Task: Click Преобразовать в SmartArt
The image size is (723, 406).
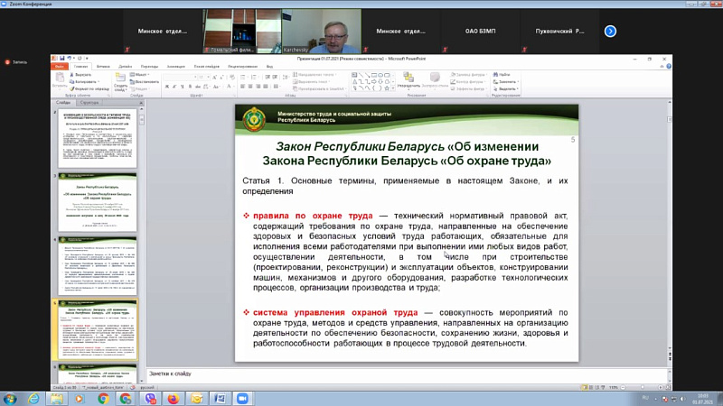Action: pyautogui.click(x=319, y=88)
